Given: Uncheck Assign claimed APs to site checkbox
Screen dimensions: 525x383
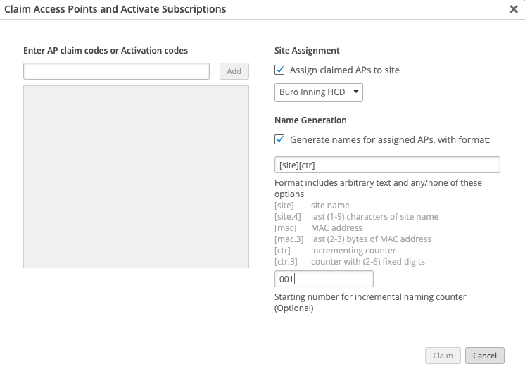Looking at the screenshot, I should 279,70.
